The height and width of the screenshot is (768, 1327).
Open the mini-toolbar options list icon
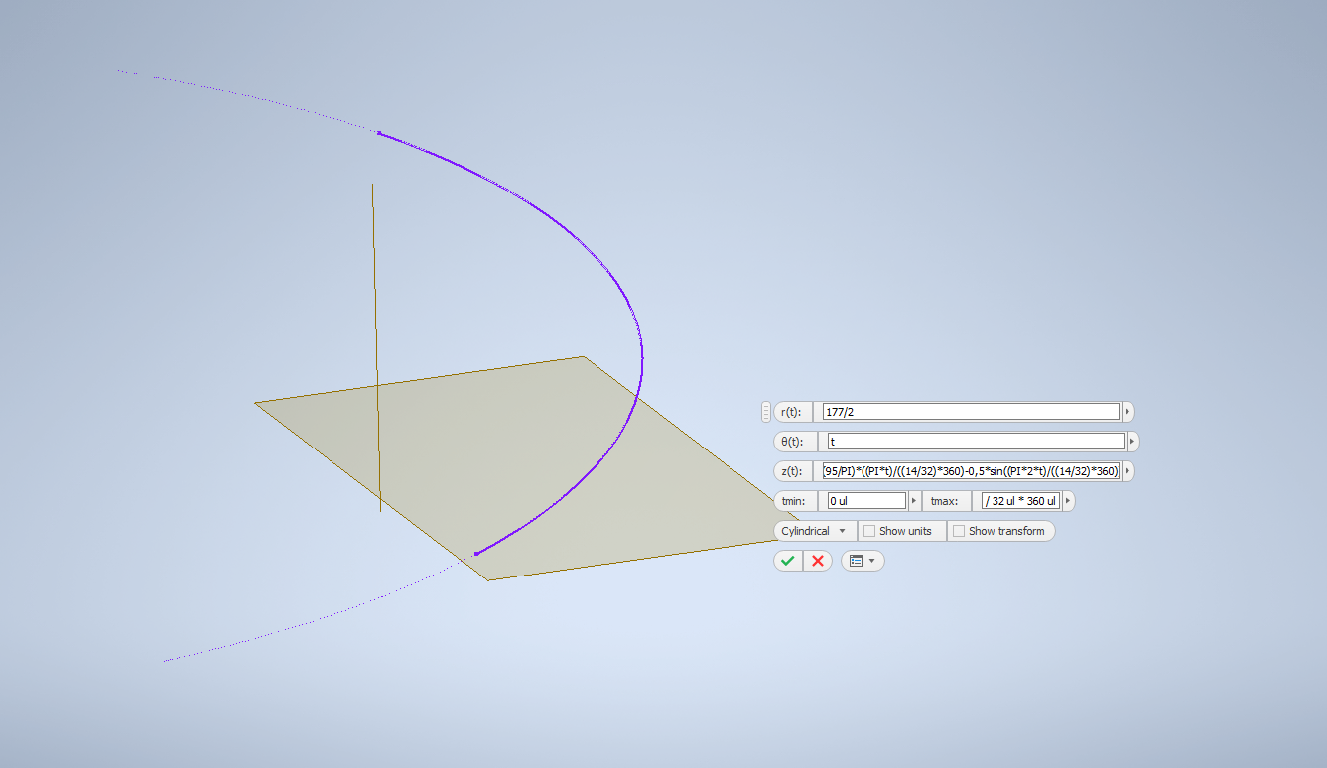click(x=863, y=561)
